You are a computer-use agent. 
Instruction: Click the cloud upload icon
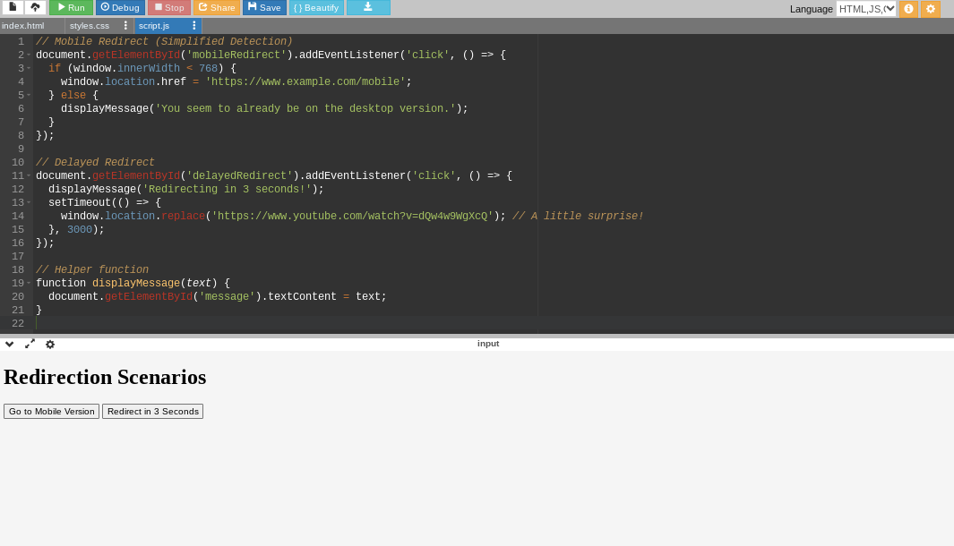[35, 7]
